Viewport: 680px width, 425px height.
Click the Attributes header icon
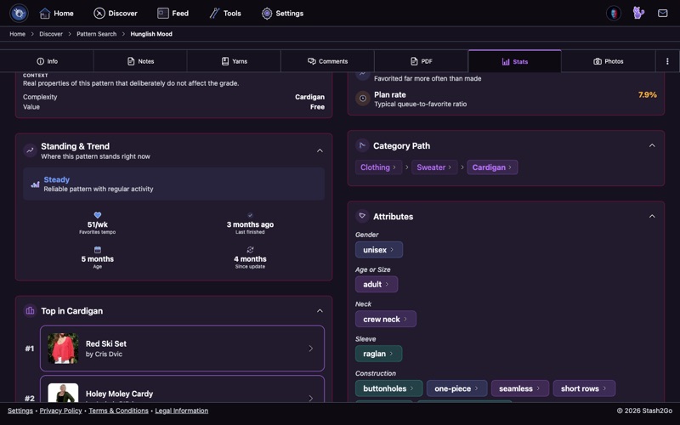tap(362, 216)
